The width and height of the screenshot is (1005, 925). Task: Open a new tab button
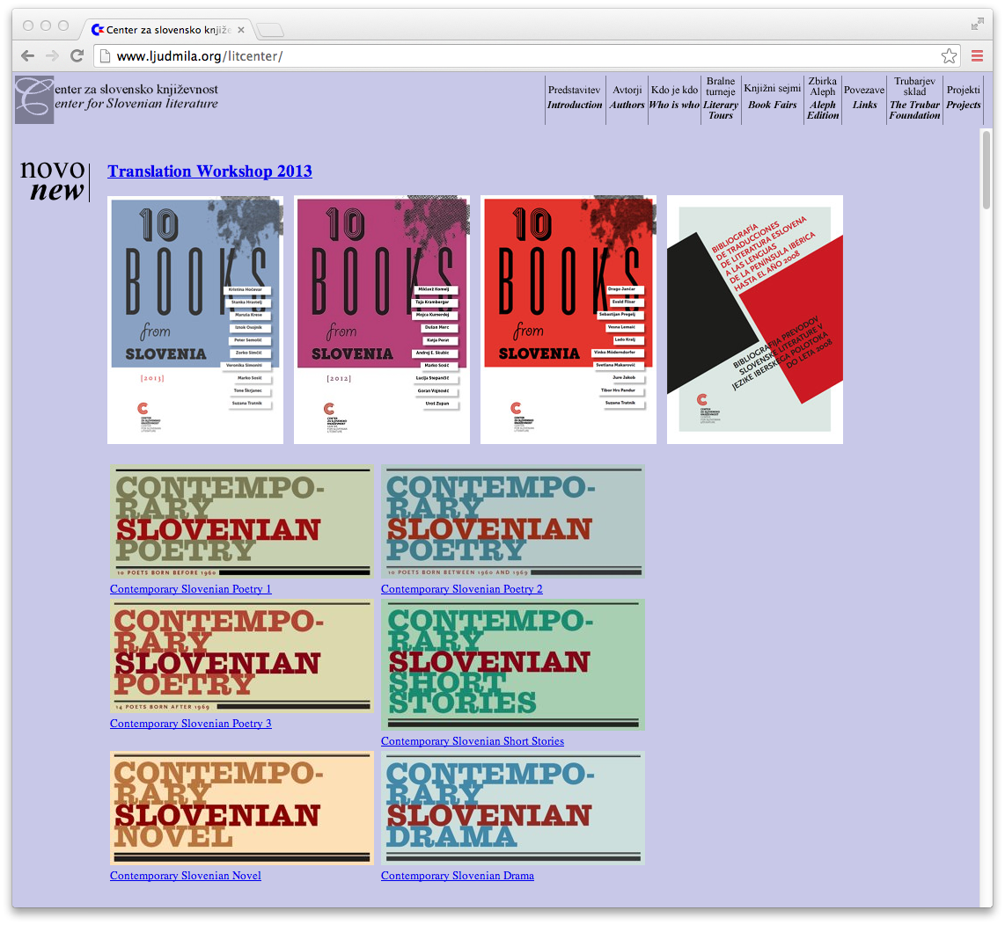click(270, 31)
